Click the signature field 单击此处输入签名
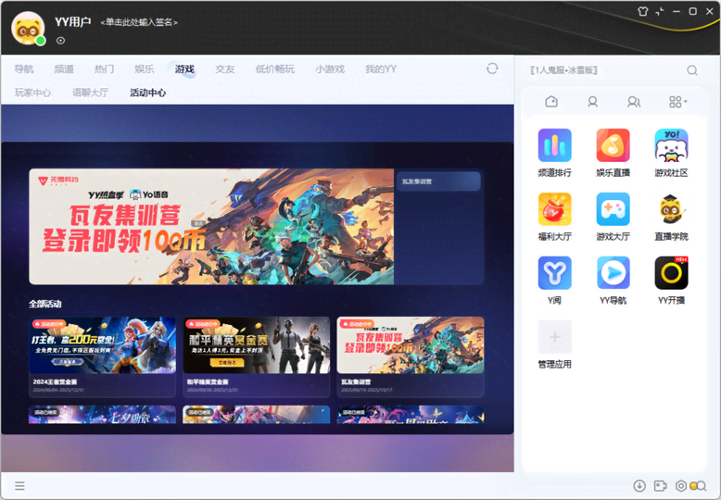 (x=139, y=22)
